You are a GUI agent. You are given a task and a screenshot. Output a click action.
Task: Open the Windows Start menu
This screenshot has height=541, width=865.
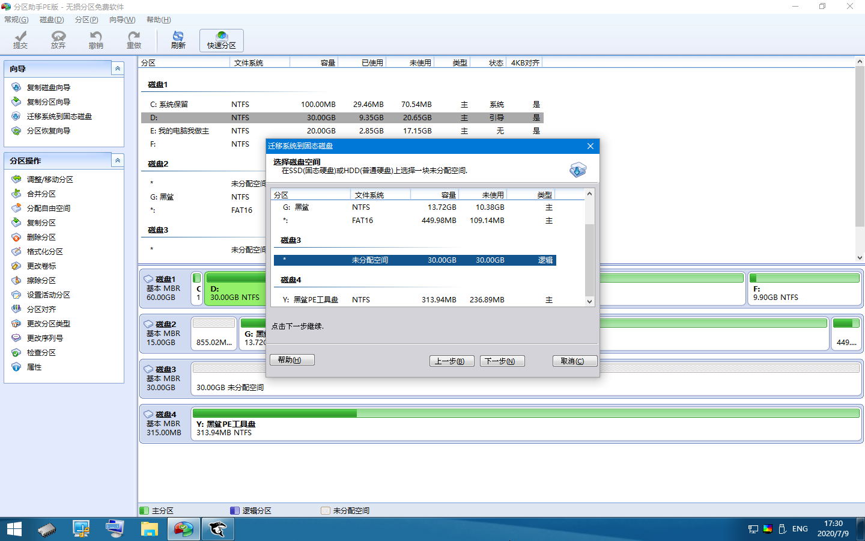click(x=14, y=529)
